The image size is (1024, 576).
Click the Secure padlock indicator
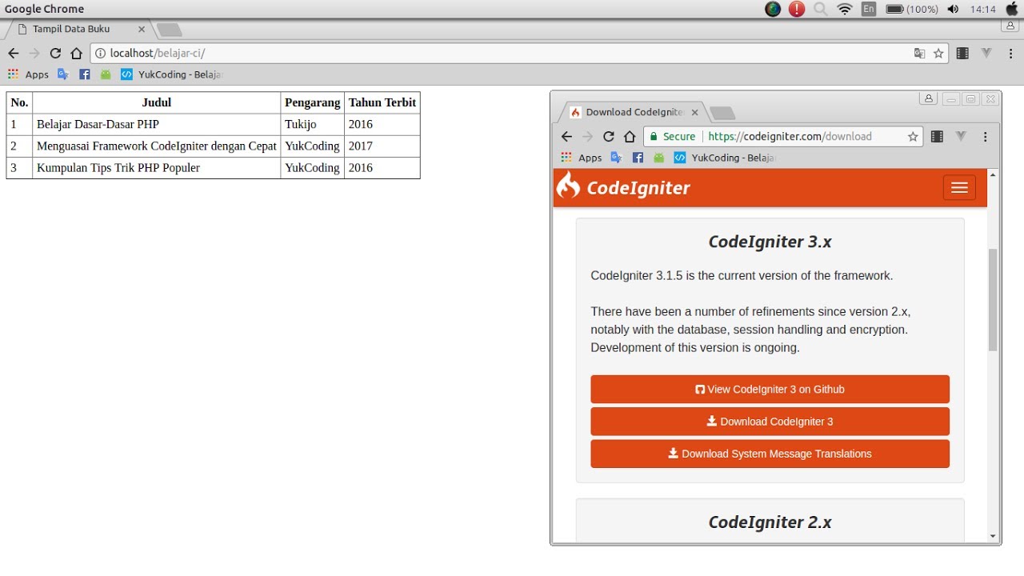pyautogui.click(x=672, y=137)
